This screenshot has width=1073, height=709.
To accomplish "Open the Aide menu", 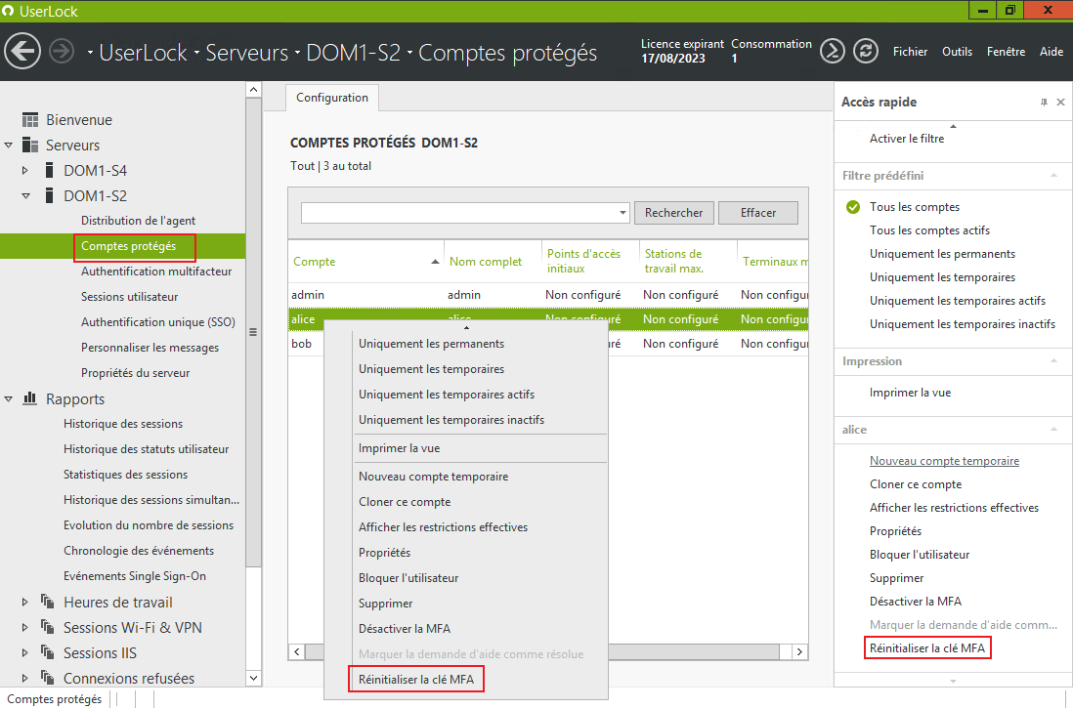I will click(x=1052, y=52).
